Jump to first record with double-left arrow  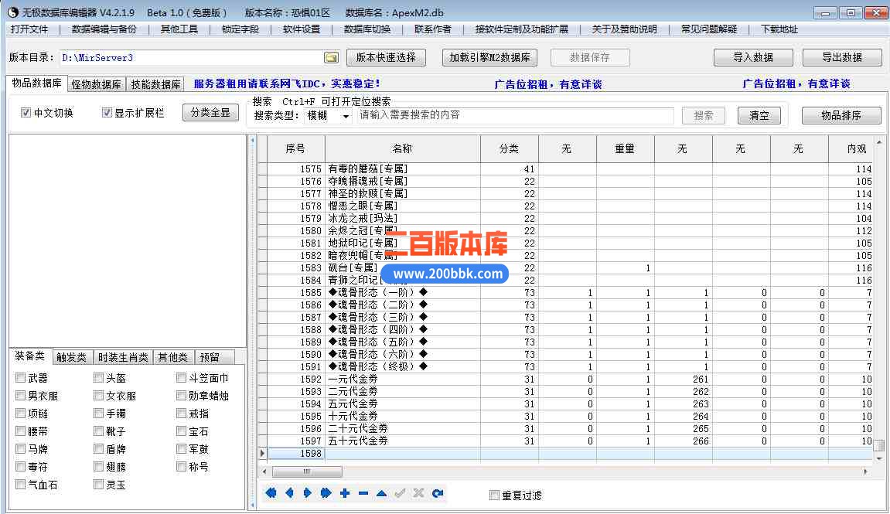point(271,493)
